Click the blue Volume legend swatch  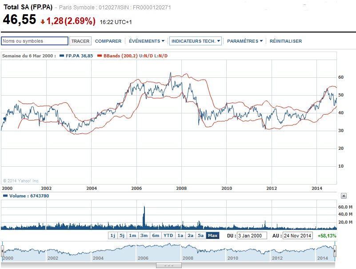point(5,196)
